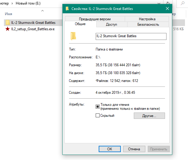Select the Общие tab
Viewport: 188px width, 160px height.
[x=80, y=24]
